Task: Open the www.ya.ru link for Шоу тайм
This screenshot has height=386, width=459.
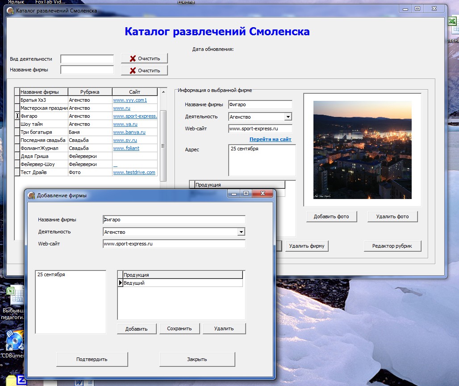Action: [x=125, y=124]
